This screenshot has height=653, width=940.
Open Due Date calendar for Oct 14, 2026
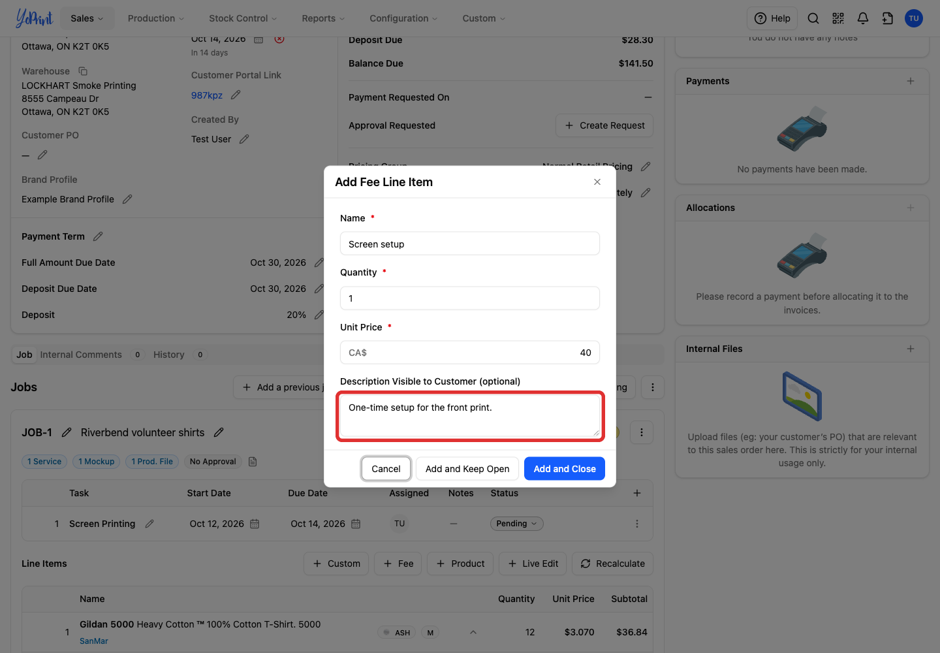click(x=356, y=524)
